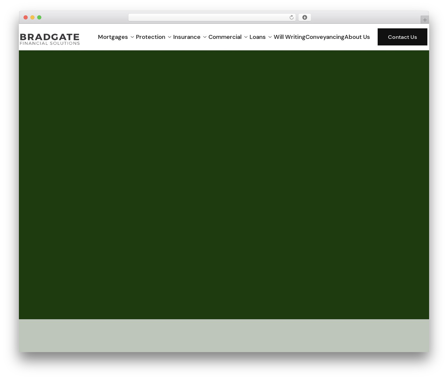Expand the Loans dropdown chevron

click(x=270, y=37)
